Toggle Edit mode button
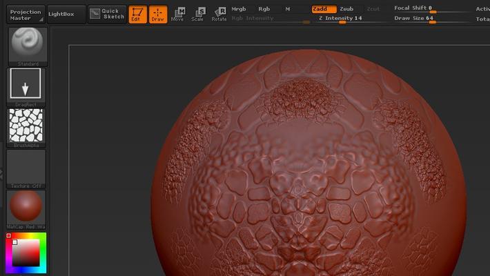The image size is (490, 276). point(137,14)
